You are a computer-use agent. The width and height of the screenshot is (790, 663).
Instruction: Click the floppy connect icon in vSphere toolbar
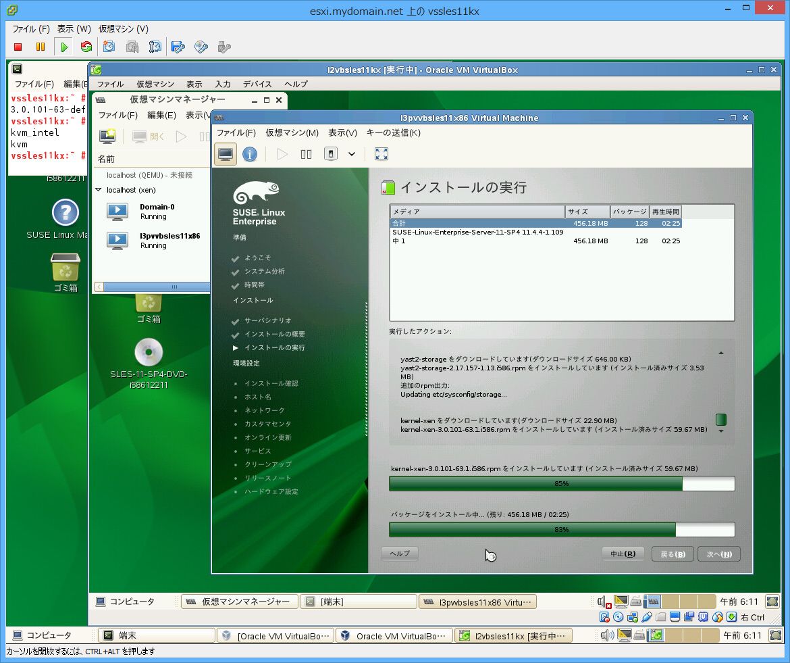tap(178, 47)
